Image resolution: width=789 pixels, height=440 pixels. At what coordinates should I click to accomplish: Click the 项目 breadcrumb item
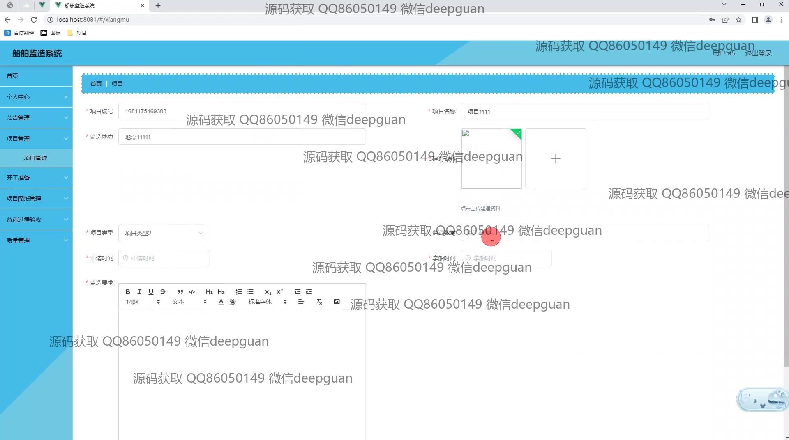tap(117, 84)
